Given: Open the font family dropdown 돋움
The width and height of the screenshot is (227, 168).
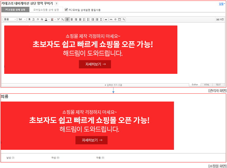Looking at the screenshot, I should pyautogui.click(x=10, y=19).
